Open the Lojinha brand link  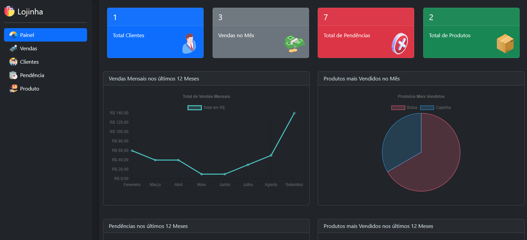[30, 12]
